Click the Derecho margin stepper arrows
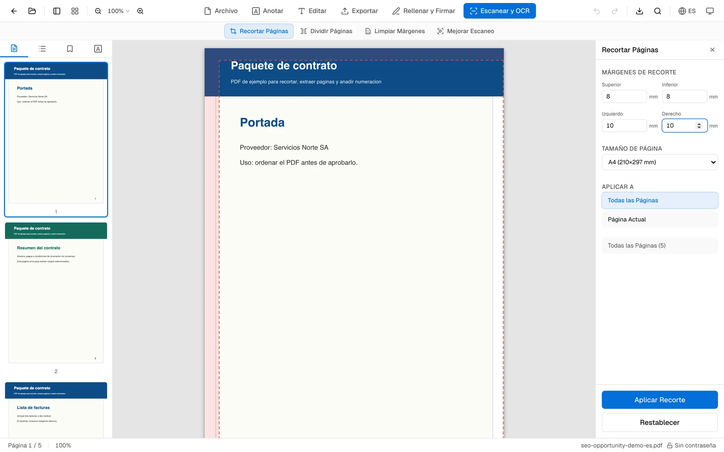724x452 pixels. click(x=699, y=125)
